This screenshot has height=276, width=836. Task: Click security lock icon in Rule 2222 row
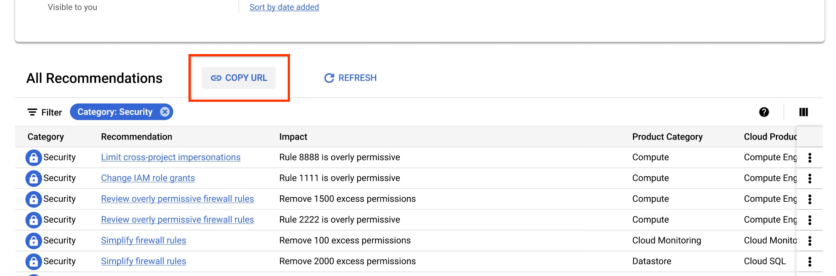(34, 220)
